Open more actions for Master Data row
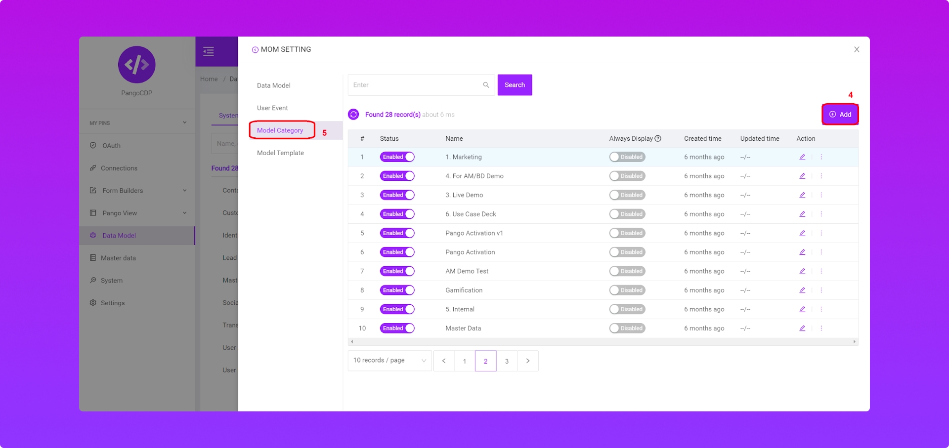Viewport: 949px width, 448px height. 821,328
